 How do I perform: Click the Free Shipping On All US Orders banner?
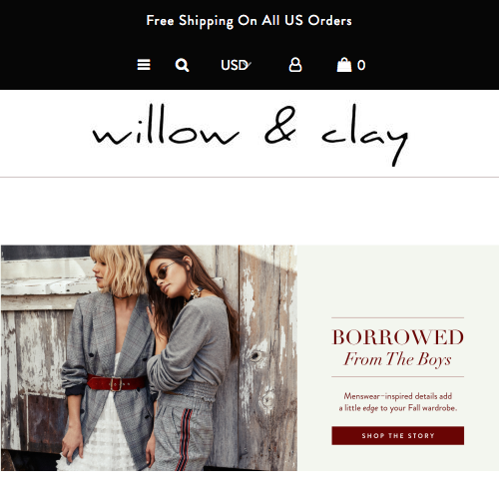click(x=249, y=21)
